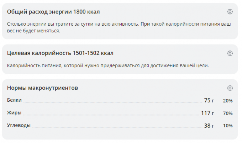
Task: Open settings gear for Общий расход энергии
Action: [x=230, y=12]
